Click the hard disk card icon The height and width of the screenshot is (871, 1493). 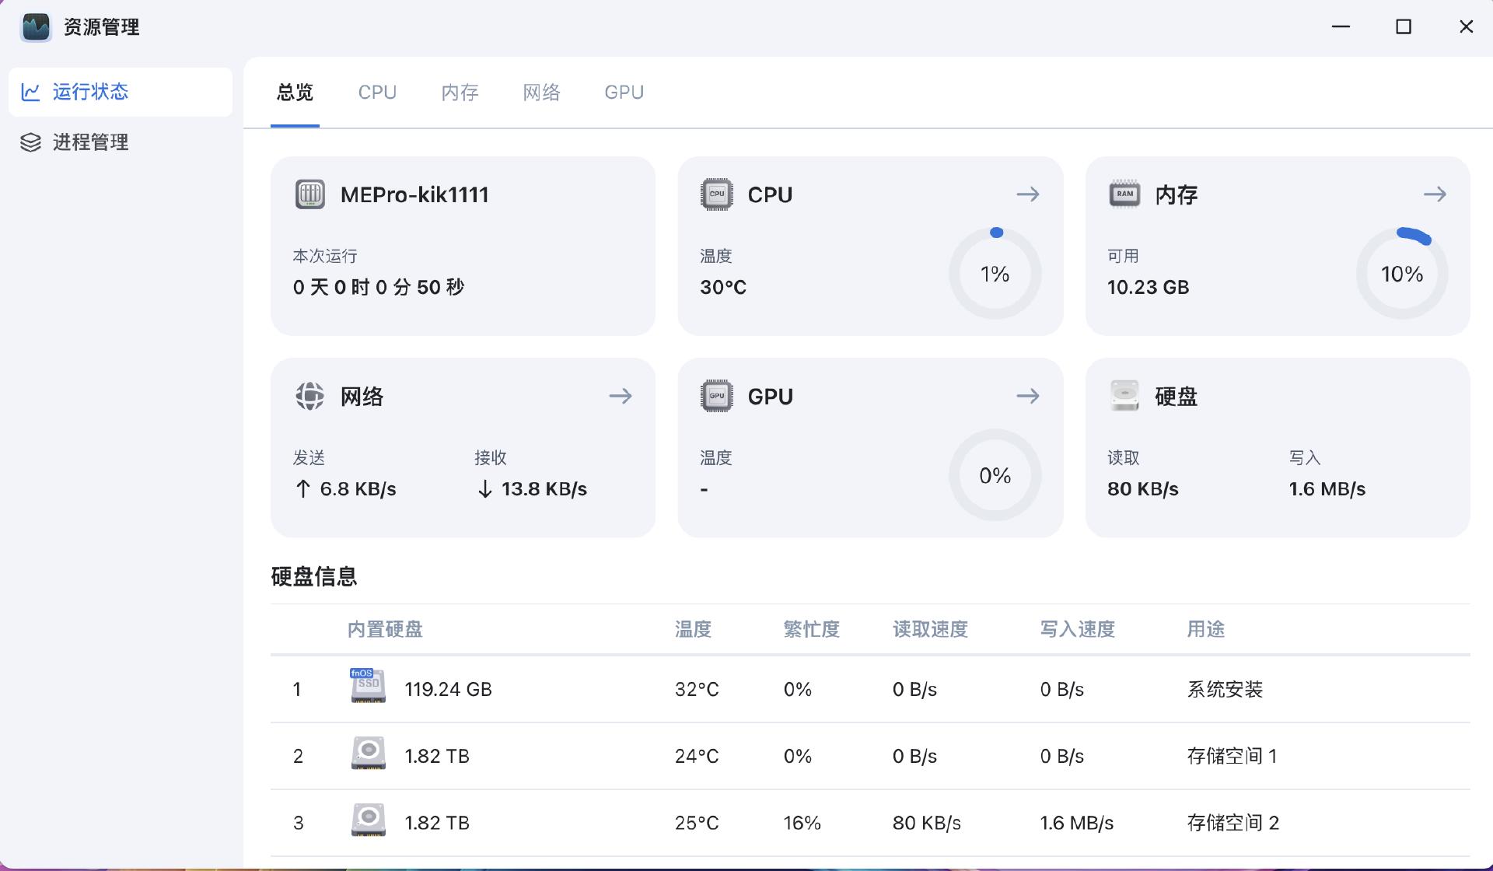click(x=1124, y=396)
